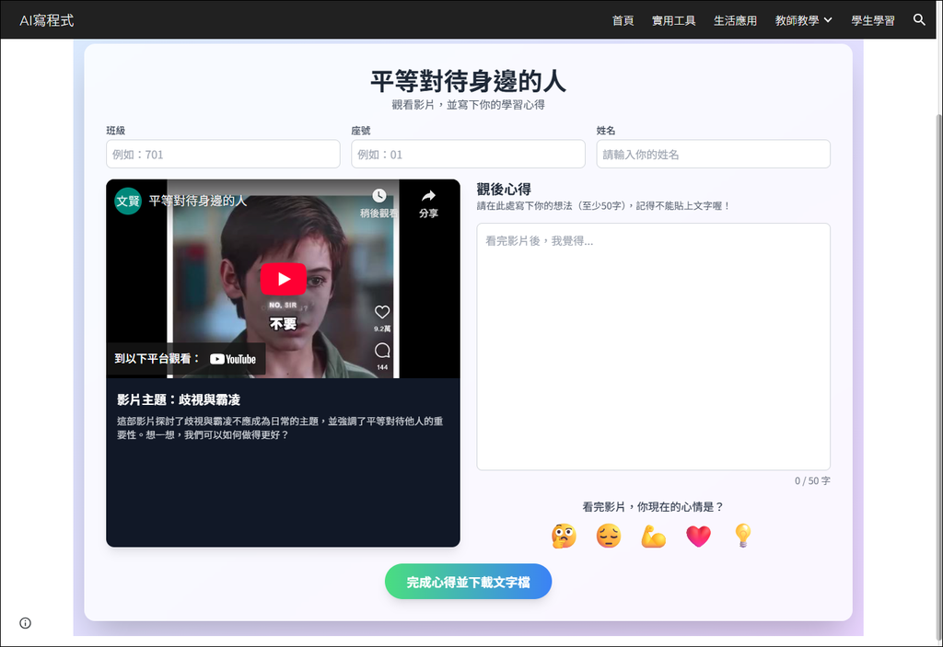
Task: Go to 首頁 in the navigation
Action: tap(623, 20)
